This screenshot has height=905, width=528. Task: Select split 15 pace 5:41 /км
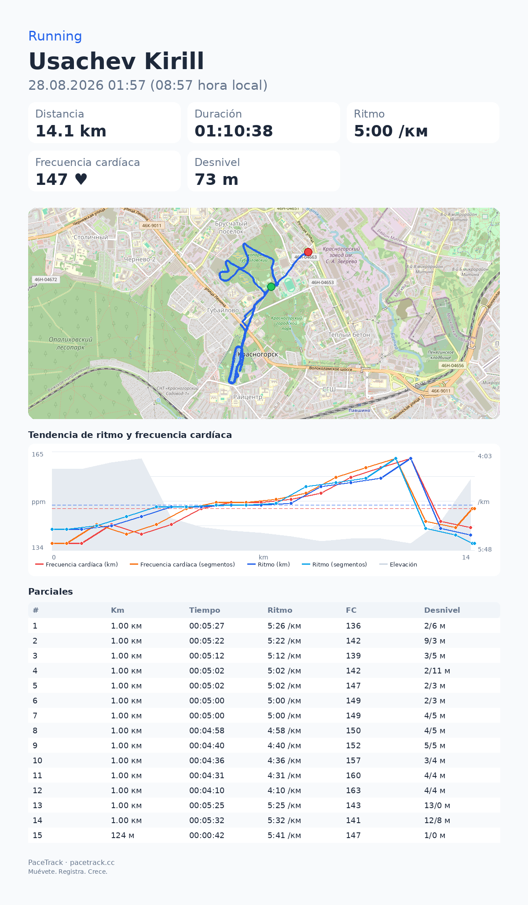click(284, 835)
